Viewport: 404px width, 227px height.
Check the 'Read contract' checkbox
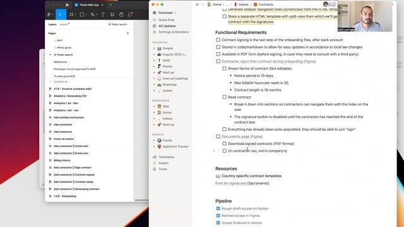(225, 97)
